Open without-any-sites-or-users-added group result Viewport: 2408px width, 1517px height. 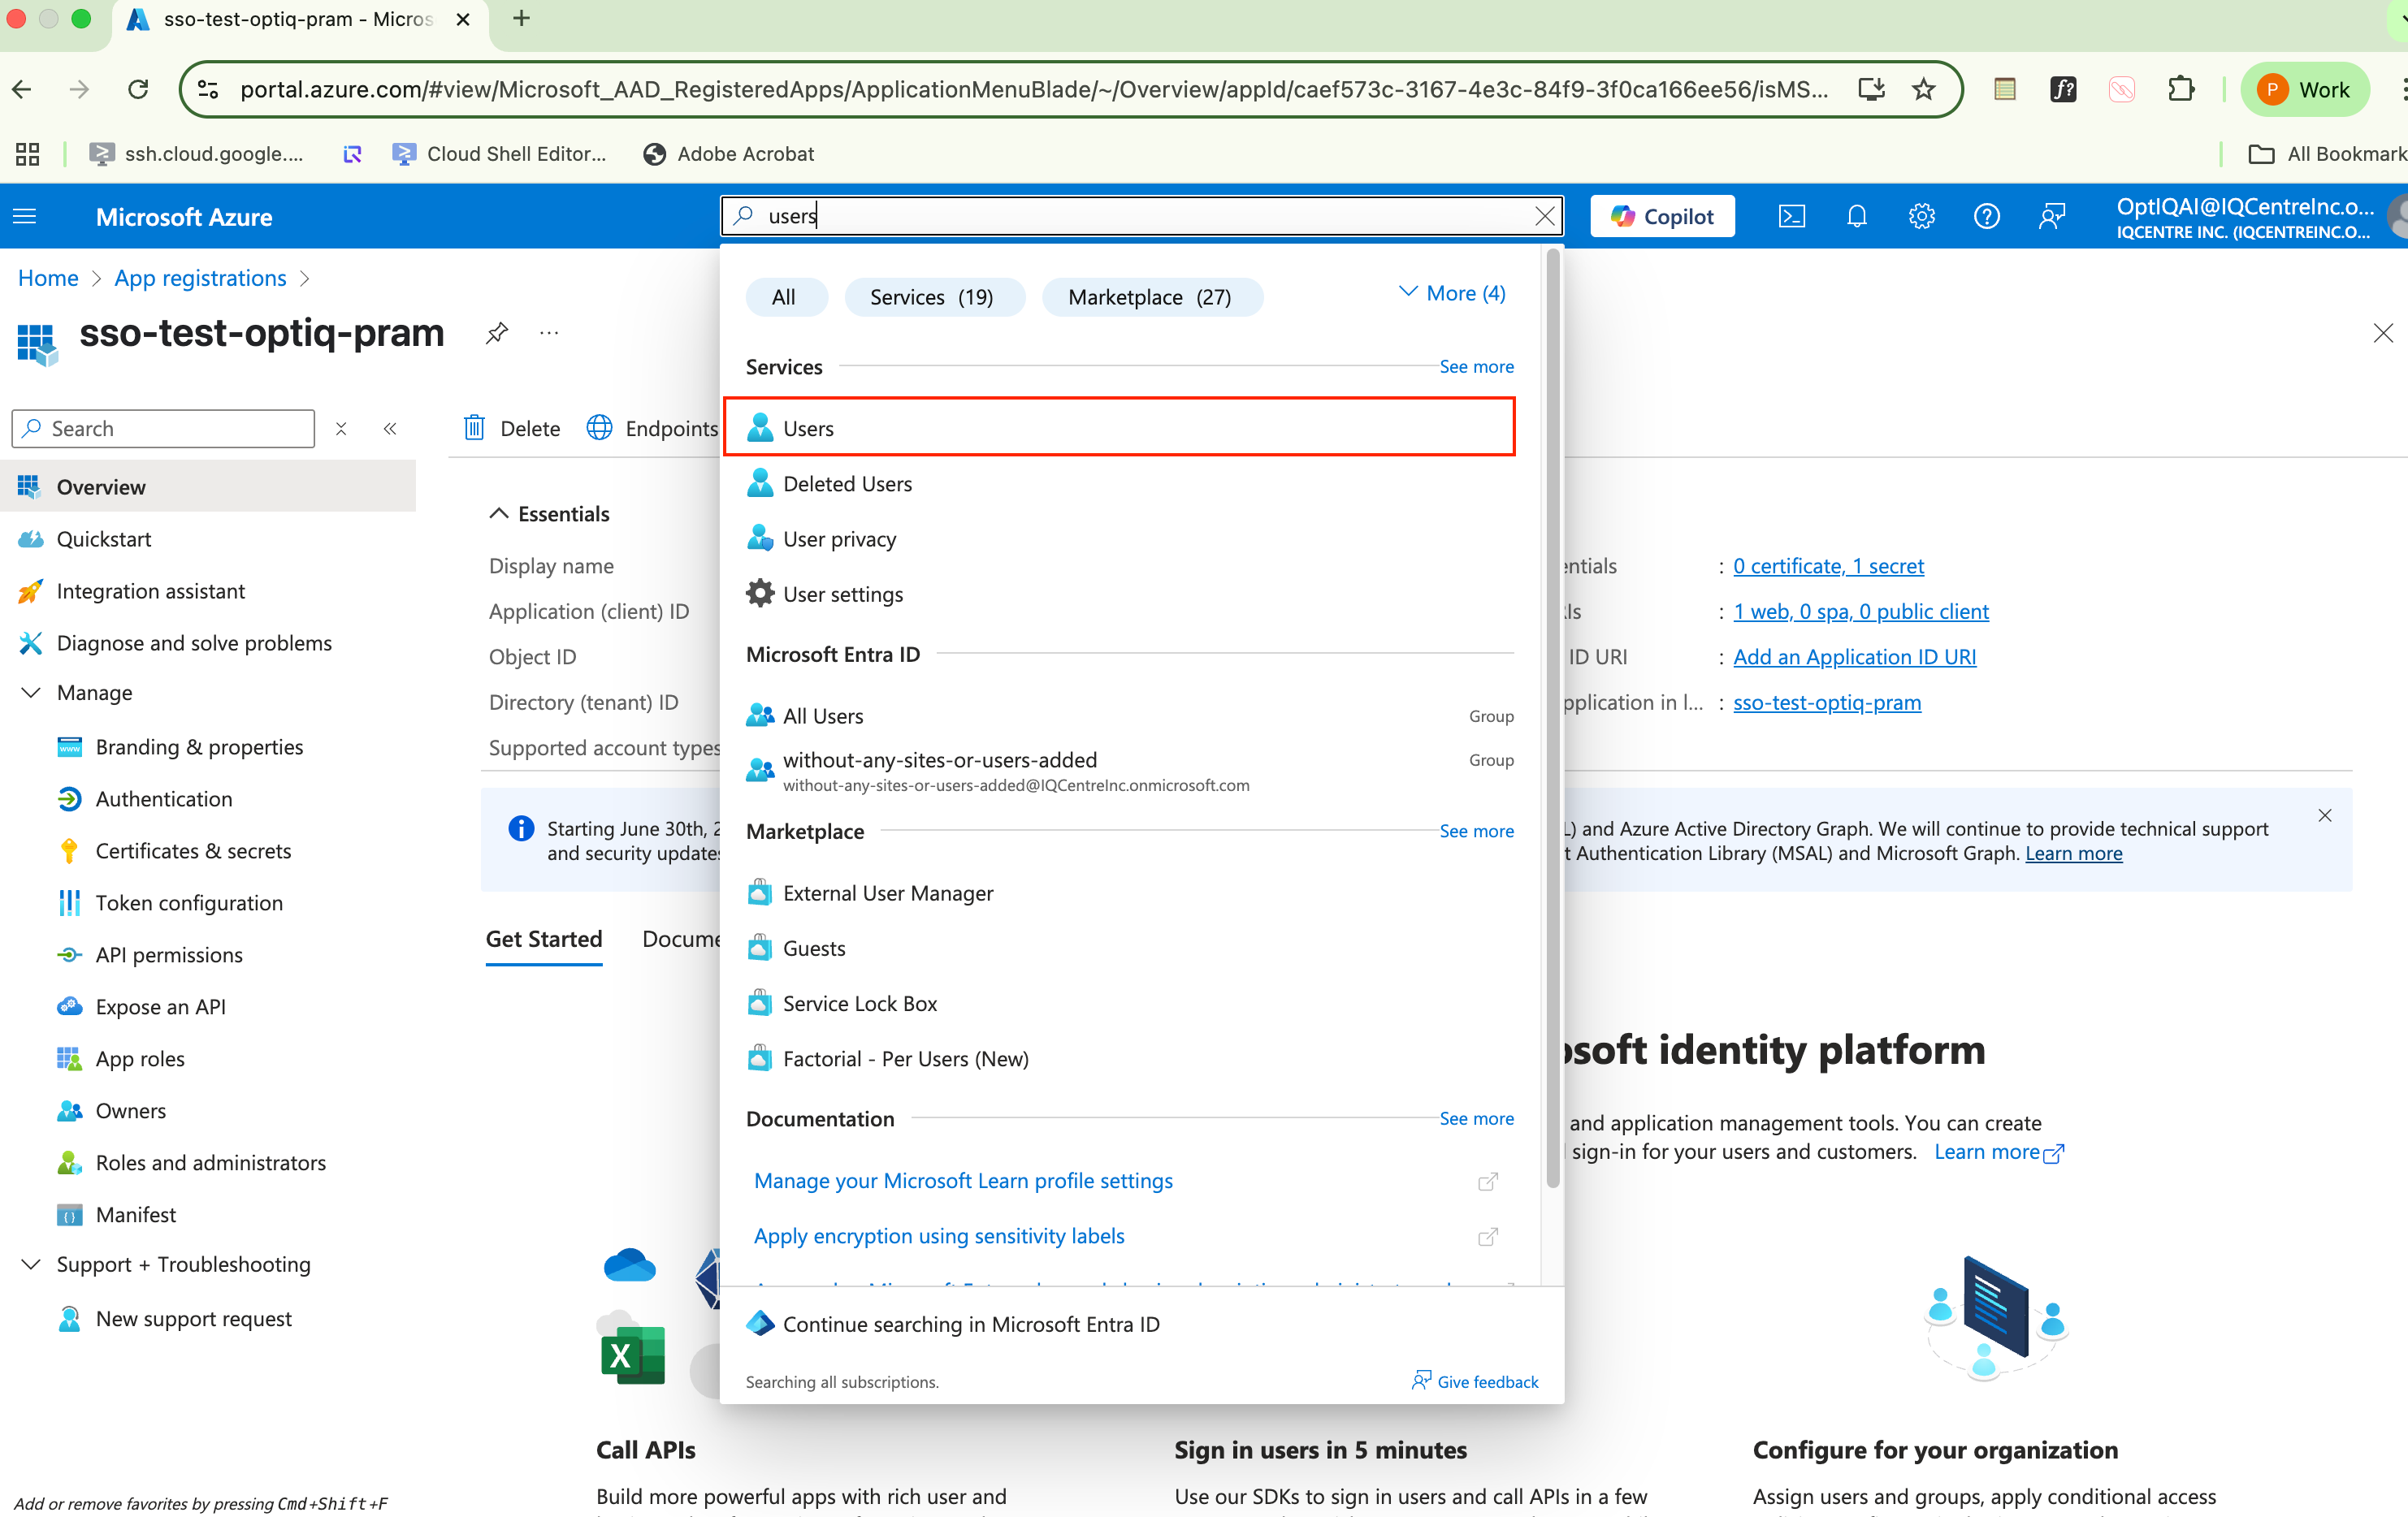(x=1130, y=771)
